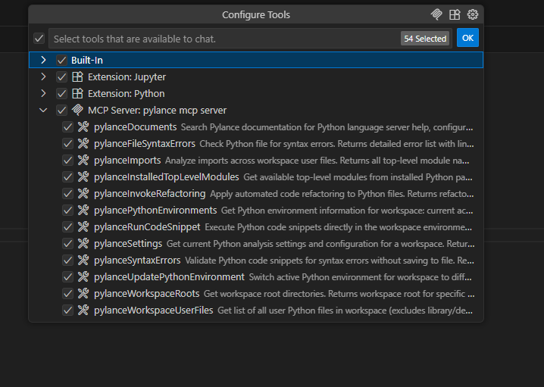Disable the pylancePythonEnvironments checkbox
Screen dimensions: 544x387
pos(67,210)
